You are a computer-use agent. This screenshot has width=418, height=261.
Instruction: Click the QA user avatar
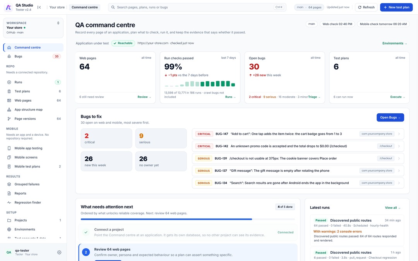[9, 252]
